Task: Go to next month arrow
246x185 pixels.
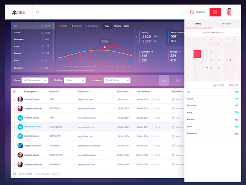Action: pyautogui.click(x=238, y=33)
